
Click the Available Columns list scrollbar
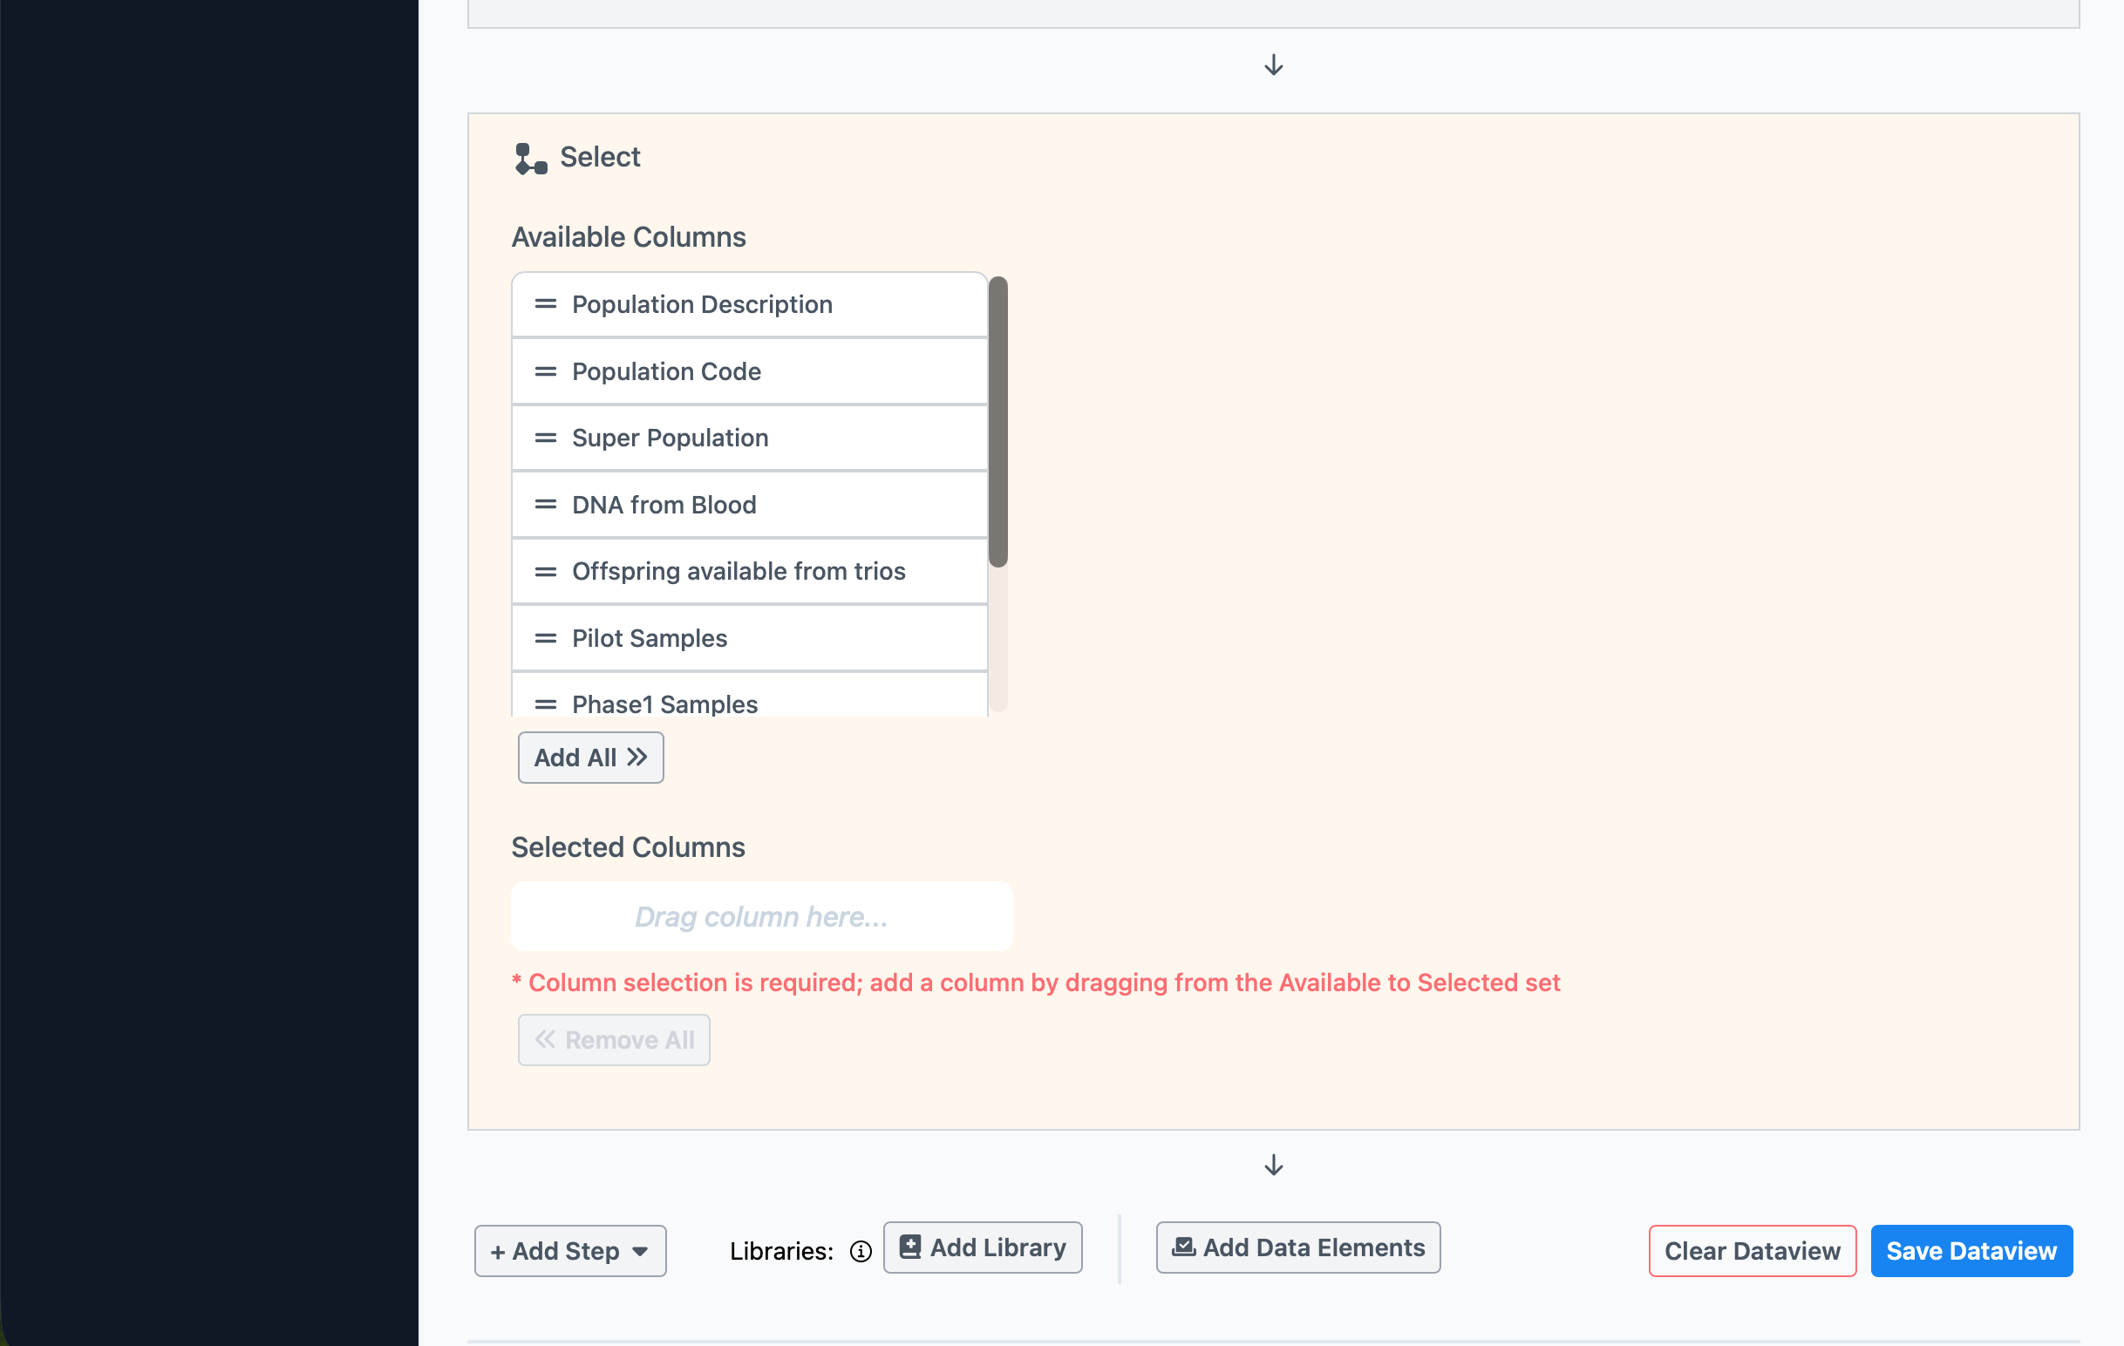(997, 424)
